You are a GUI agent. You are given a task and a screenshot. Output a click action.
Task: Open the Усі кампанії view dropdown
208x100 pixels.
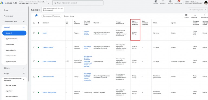tap(53, 9)
